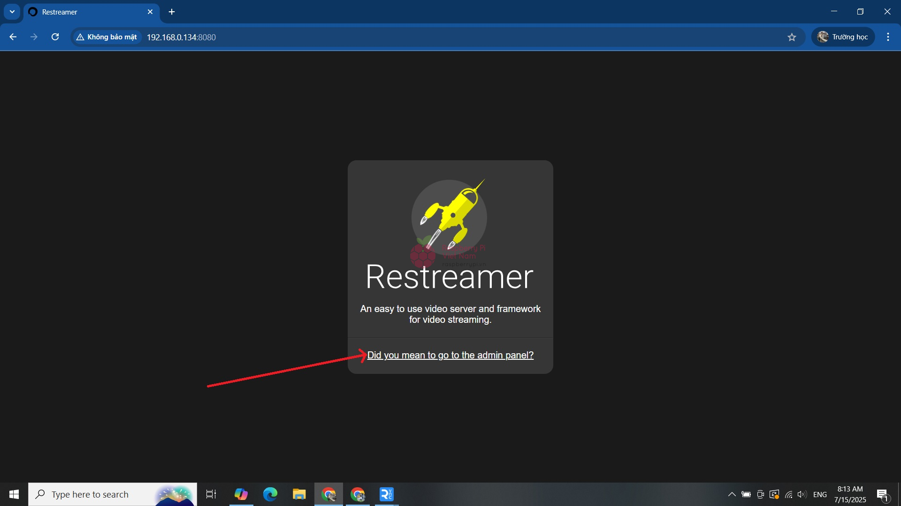
Task: Close the Restreamer tab
Action: click(150, 12)
